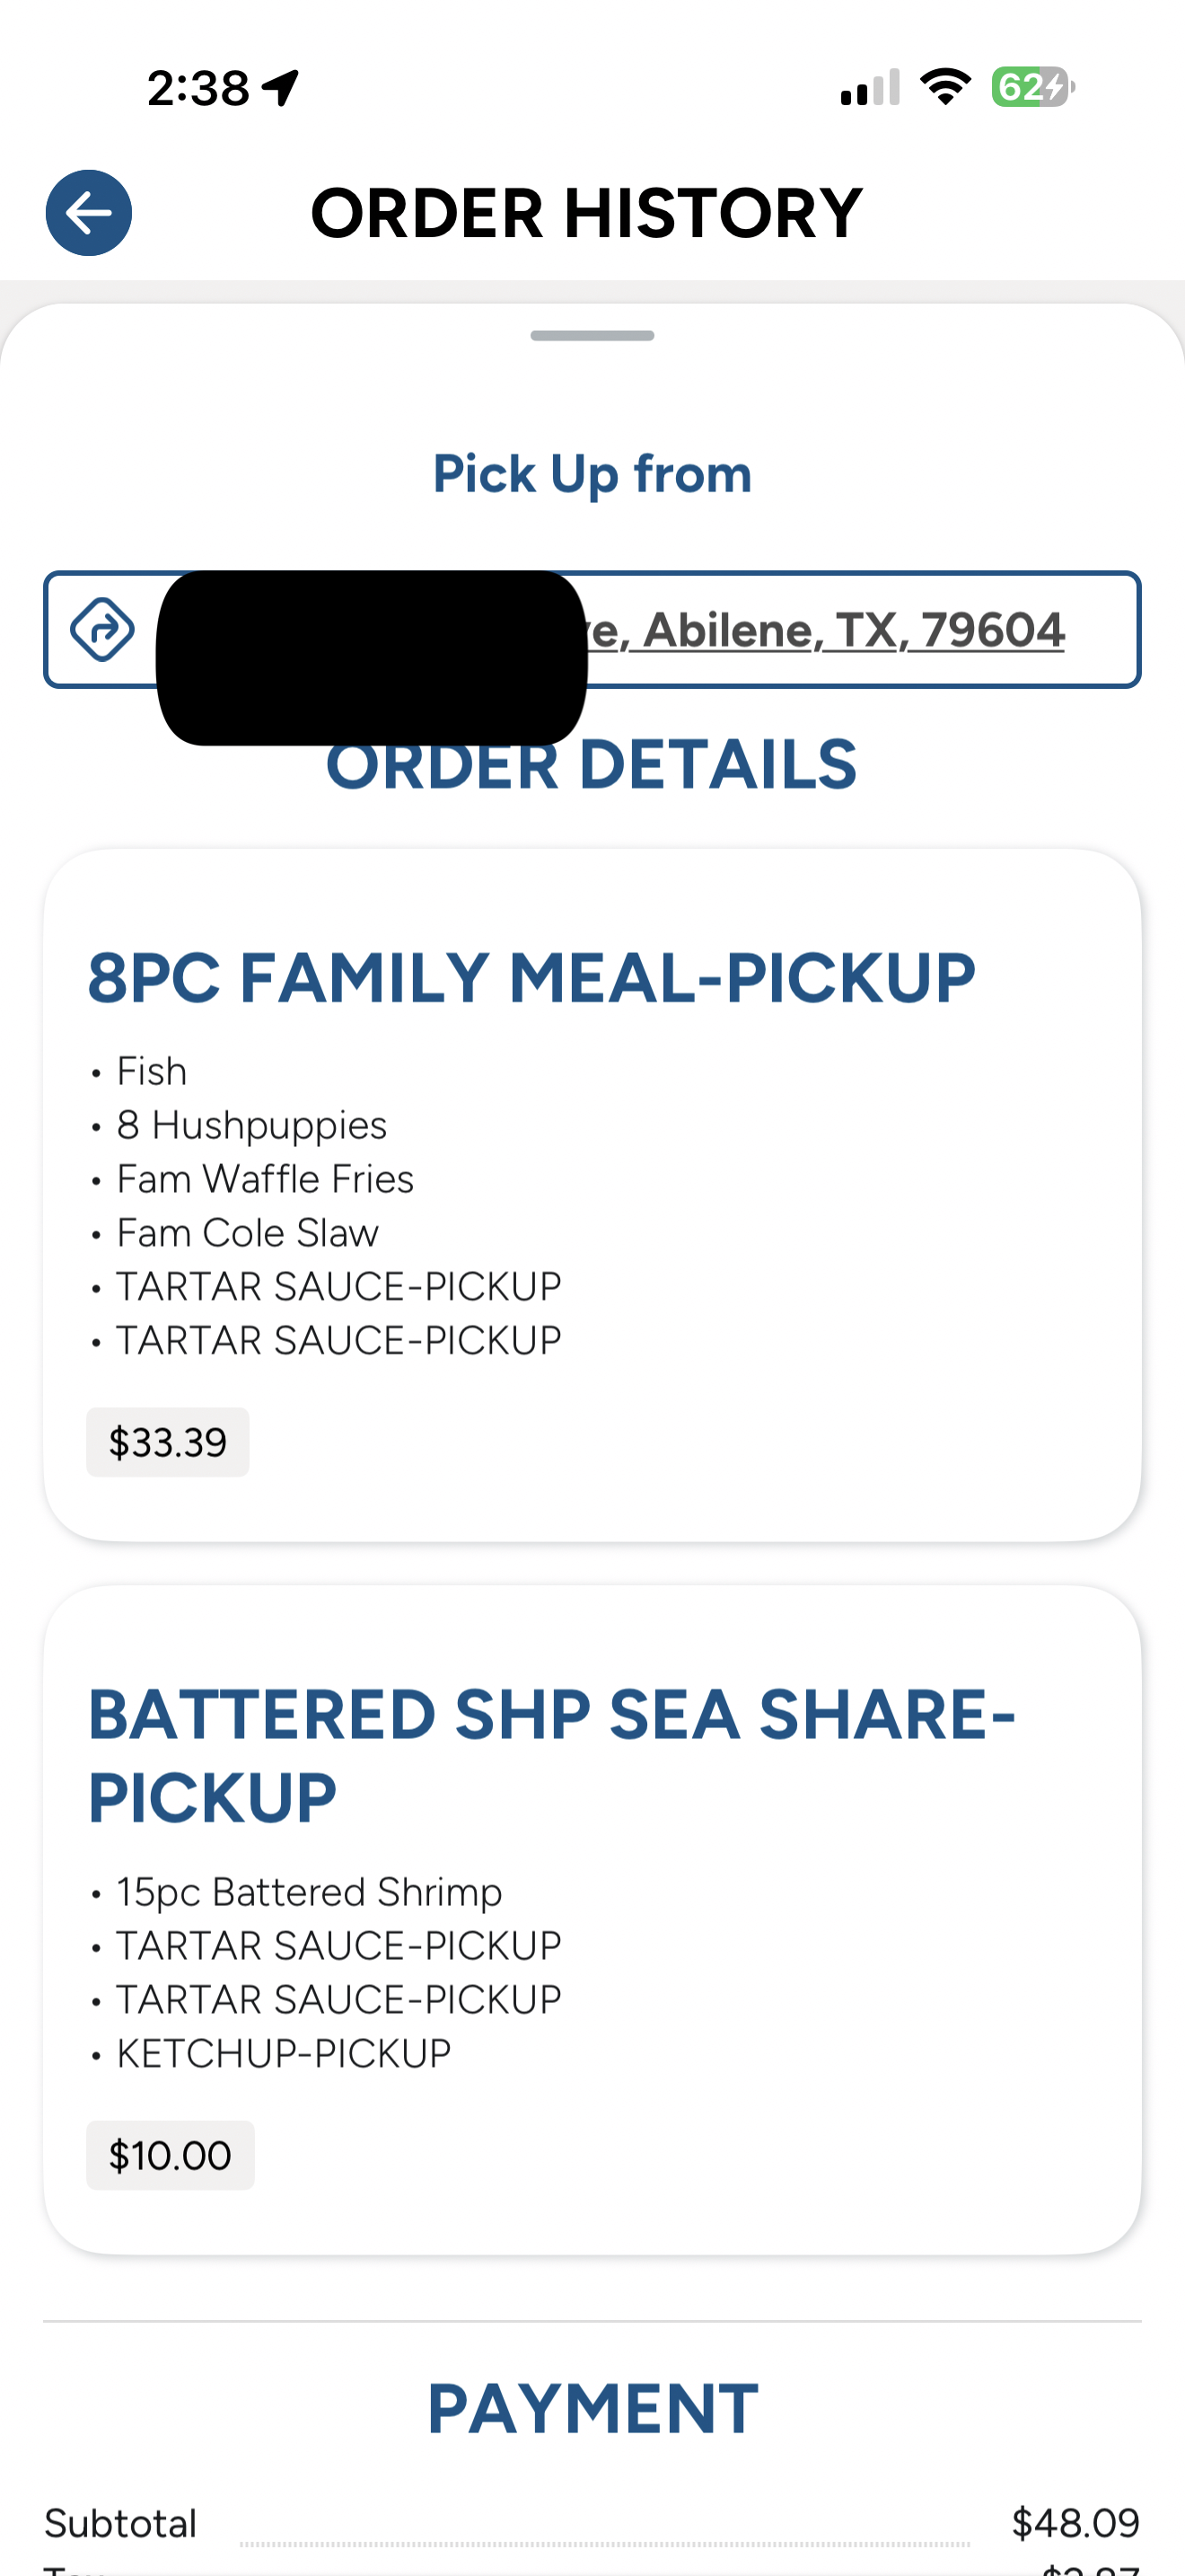
Task: Tap the location arrow next to the time
Action: (281, 87)
